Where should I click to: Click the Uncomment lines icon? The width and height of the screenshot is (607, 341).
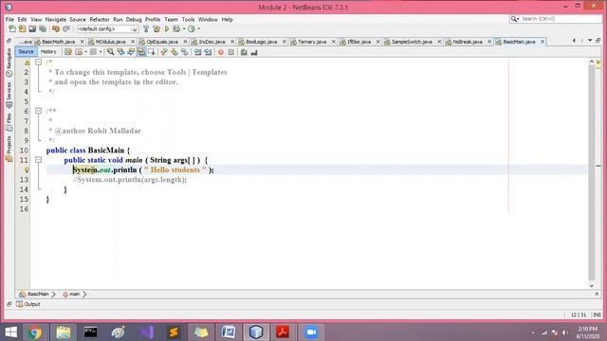coord(254,52)
